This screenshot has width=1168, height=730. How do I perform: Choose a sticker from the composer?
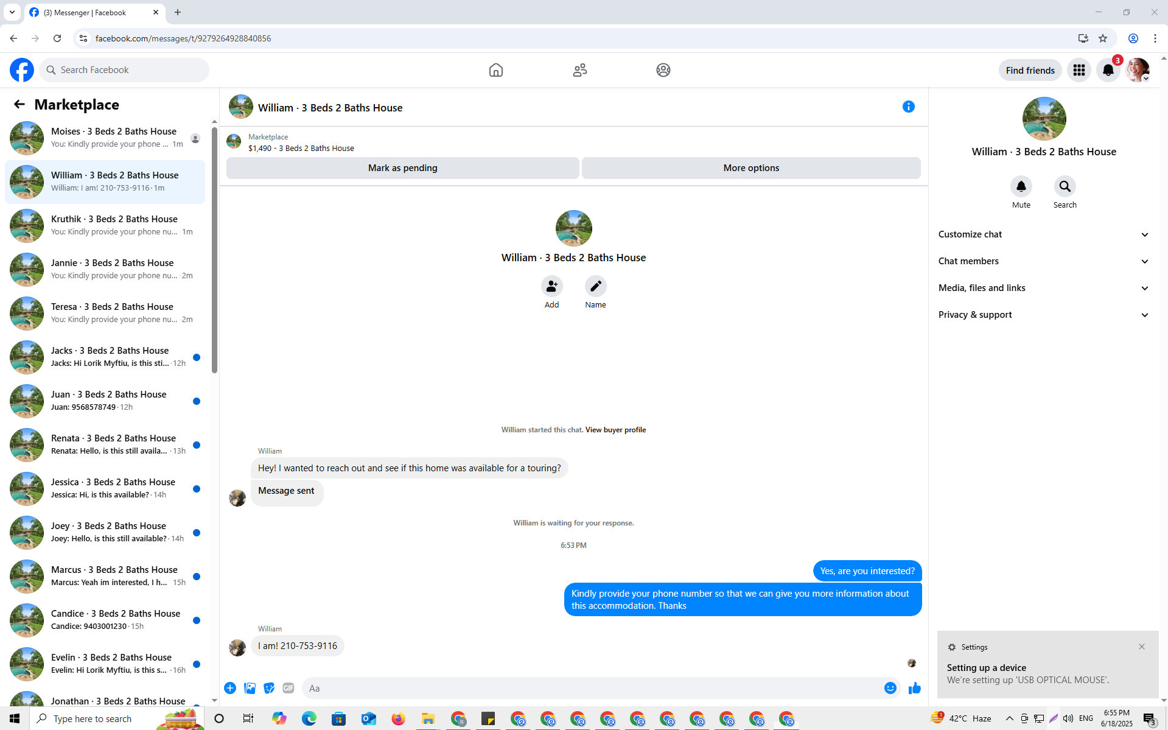tap(269, 688)
